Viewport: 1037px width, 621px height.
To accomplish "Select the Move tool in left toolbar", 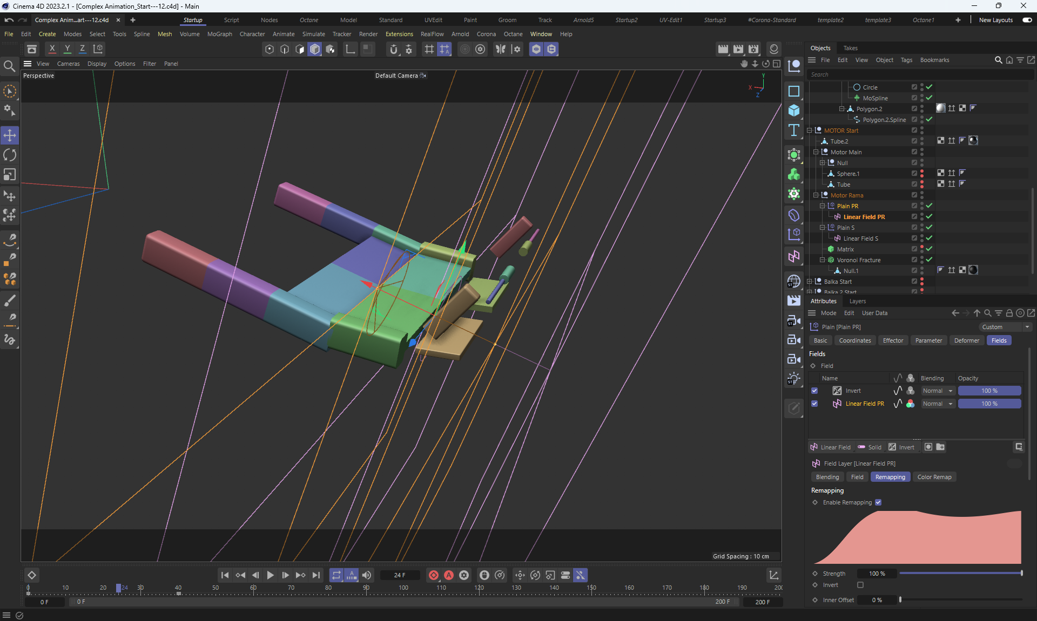I will (10, 135).
